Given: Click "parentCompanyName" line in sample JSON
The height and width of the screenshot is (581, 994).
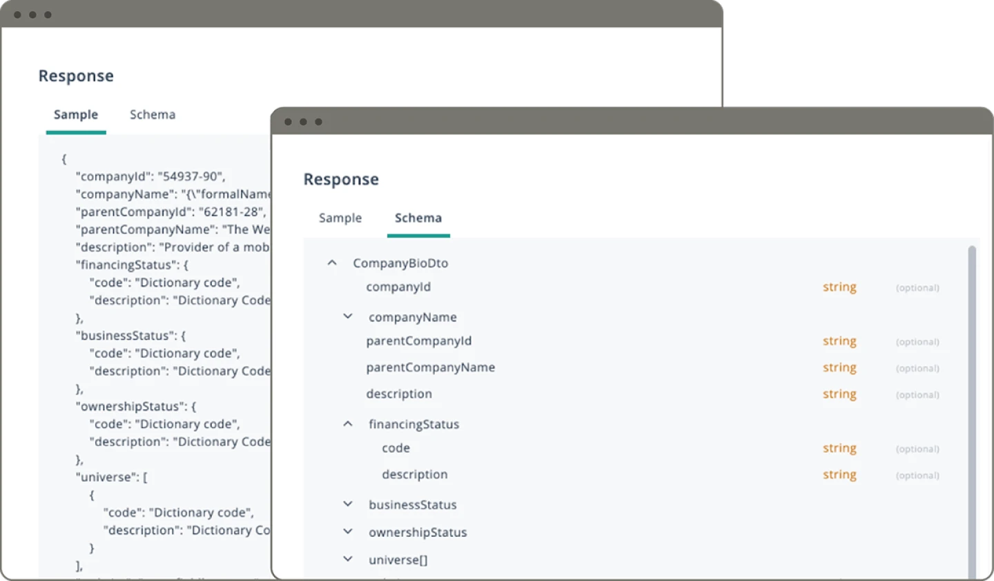Looking at the screenshot, I should tap(173, 230).
